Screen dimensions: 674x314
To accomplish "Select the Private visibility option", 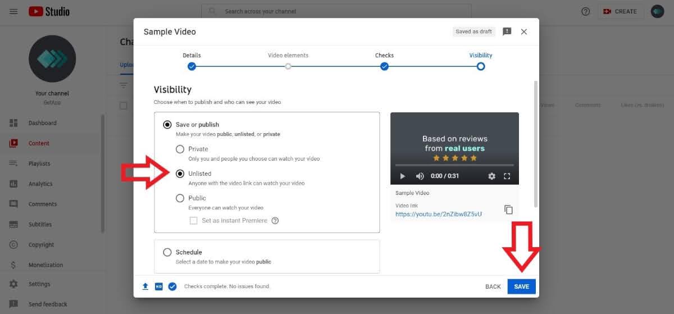I will tap(180, 149).
